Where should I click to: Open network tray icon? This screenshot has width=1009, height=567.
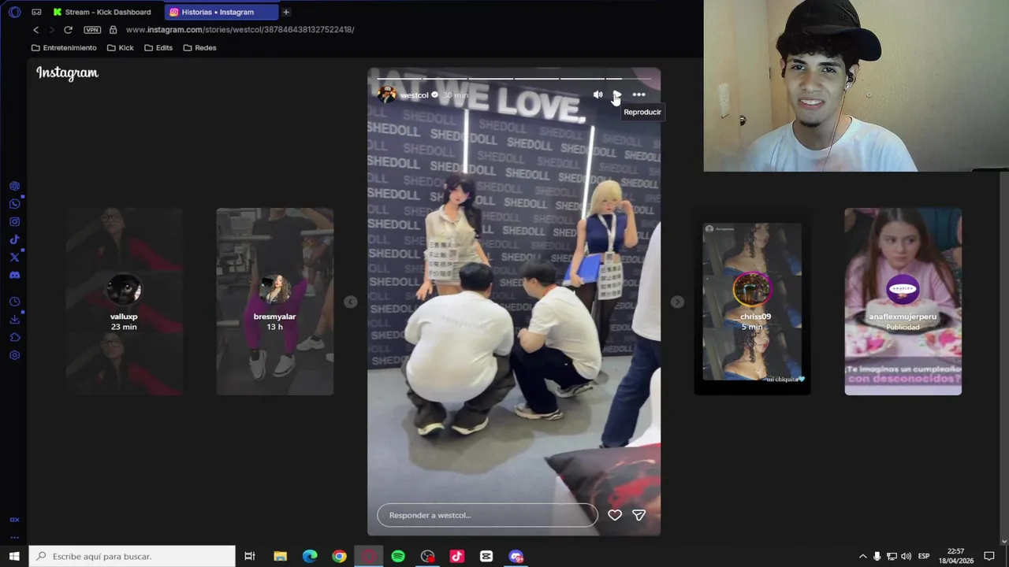click(x=892, y=556)
